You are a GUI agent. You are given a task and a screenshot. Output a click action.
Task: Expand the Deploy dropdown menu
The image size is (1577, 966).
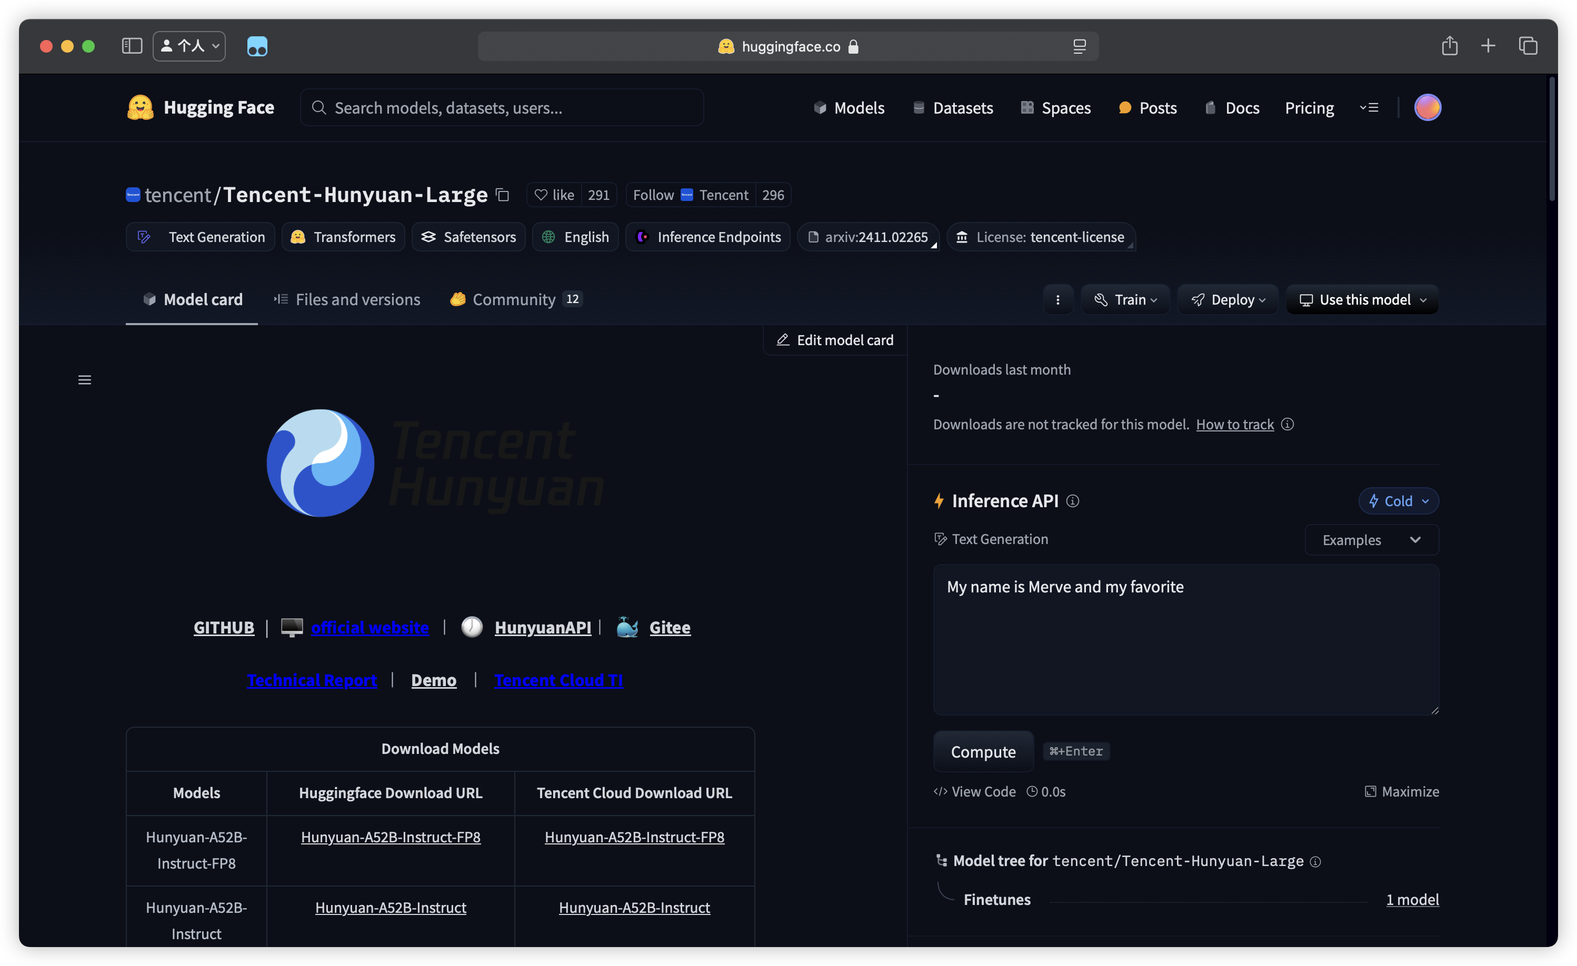tap(1229, 299)
